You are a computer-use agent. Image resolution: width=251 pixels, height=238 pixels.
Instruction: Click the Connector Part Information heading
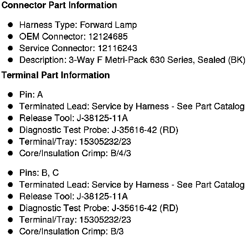[59, 5]
